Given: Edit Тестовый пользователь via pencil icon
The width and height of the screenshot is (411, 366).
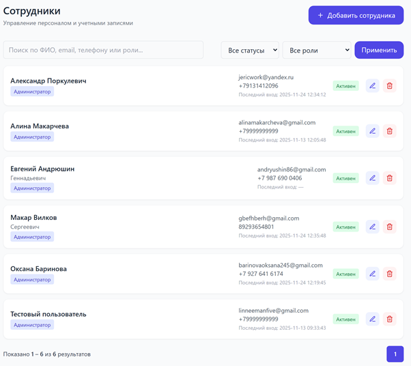Looking at the screenshot, I should tap(372, 319).
